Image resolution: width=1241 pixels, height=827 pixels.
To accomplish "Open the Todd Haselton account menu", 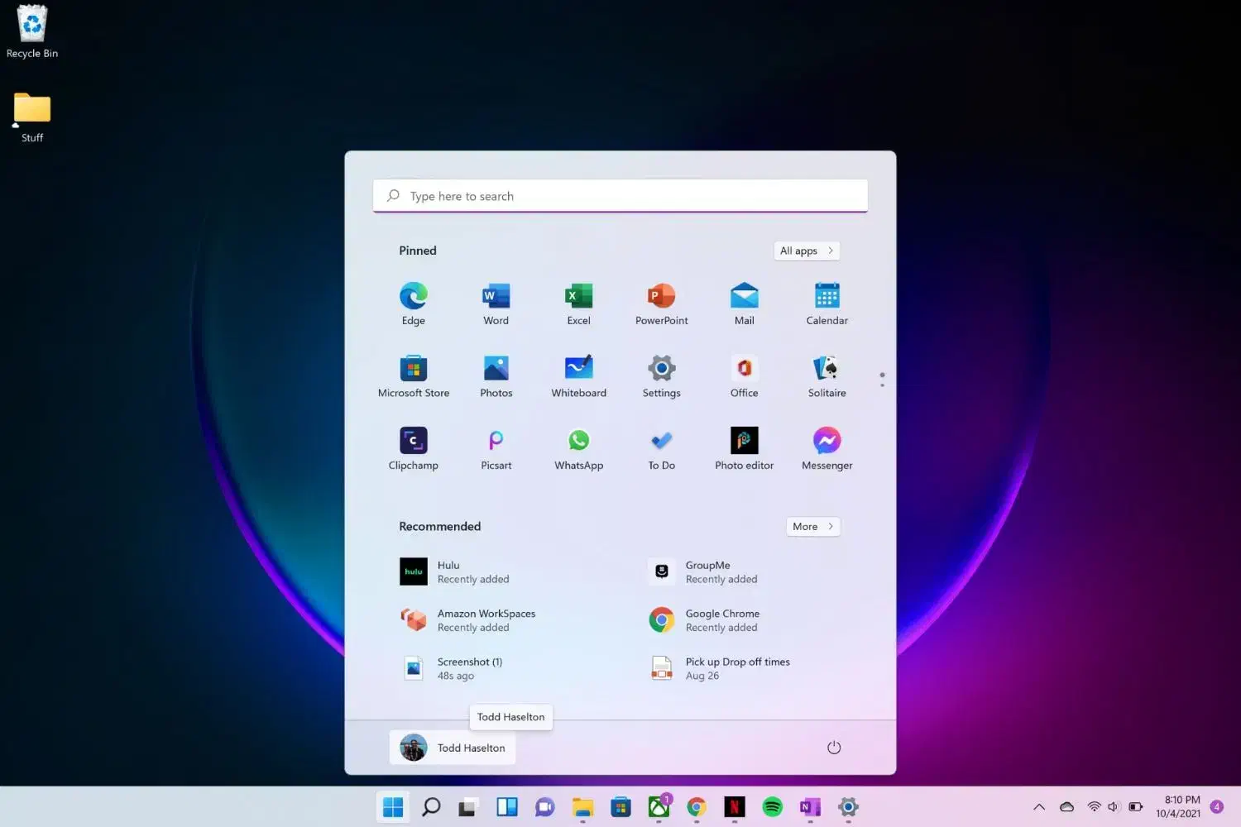I will 453,748.
